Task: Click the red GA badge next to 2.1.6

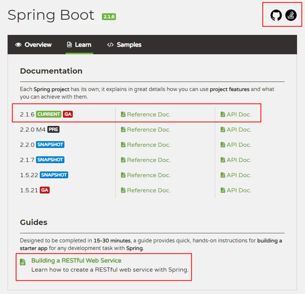Action: click(68, 114)
